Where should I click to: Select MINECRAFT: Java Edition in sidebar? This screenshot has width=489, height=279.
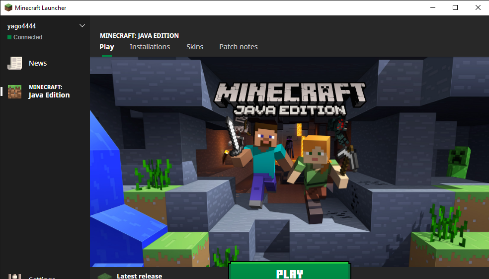coord(45,92)
